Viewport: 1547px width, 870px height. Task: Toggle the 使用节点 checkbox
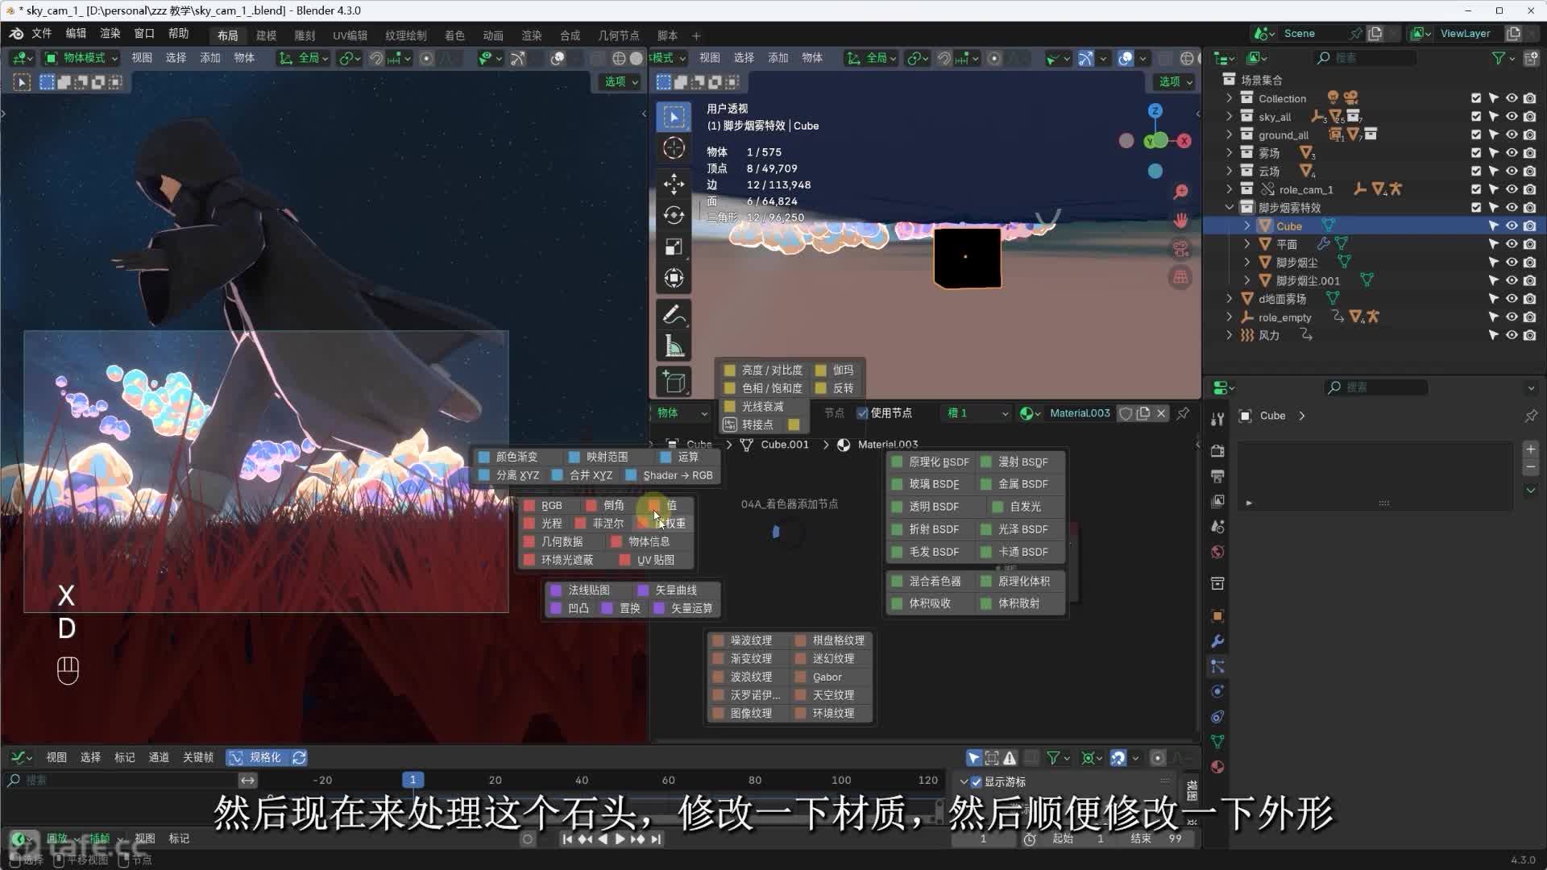click(862, 413)
